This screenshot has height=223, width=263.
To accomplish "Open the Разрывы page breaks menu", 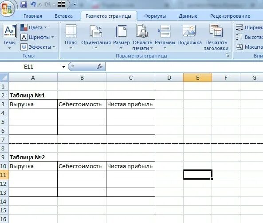I will [x=165, y=37].
